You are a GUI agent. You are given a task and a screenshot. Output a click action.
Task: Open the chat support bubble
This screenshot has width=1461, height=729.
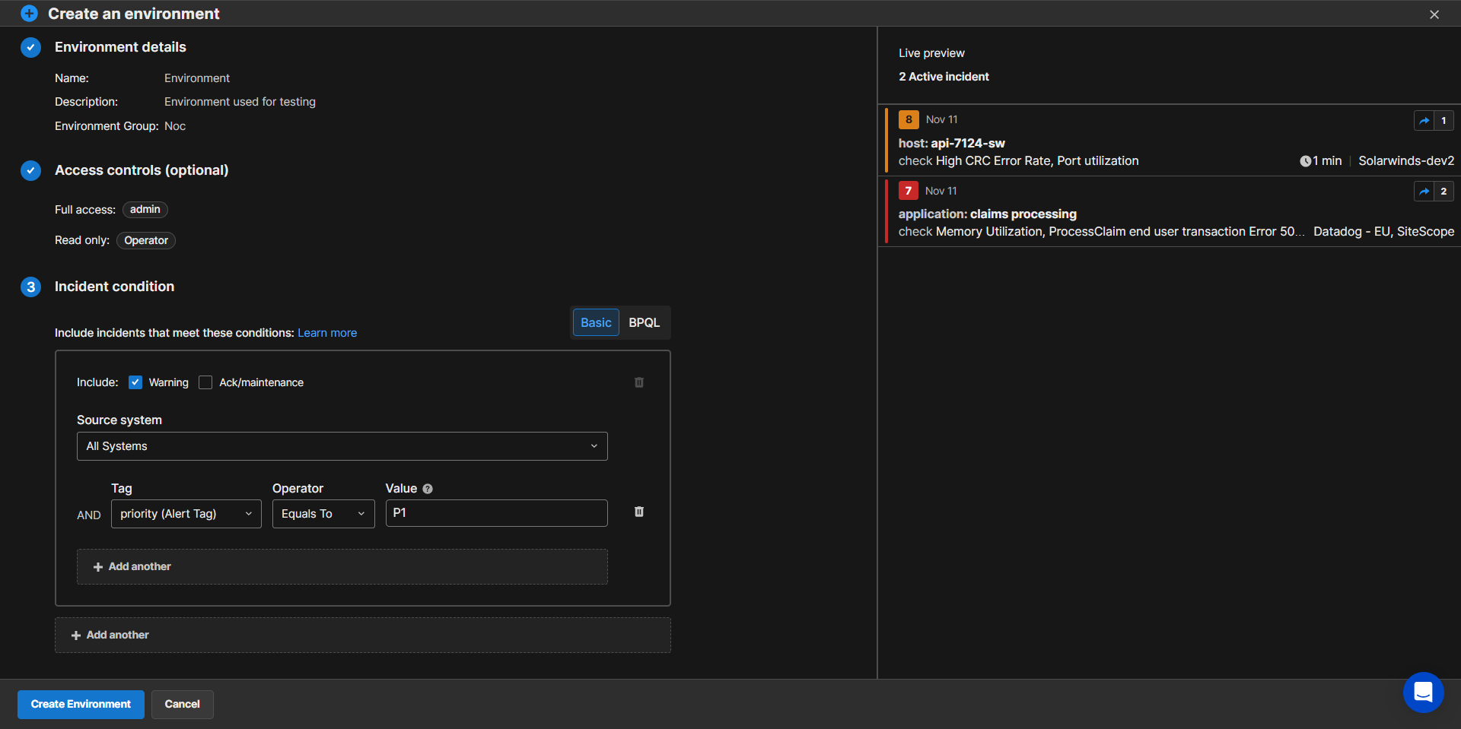pyautogui.click(x=1423, y=692)
